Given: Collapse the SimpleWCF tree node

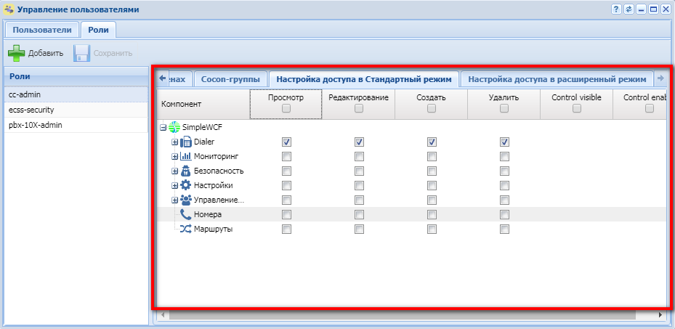Looking at the screenshot, I should coord(163,127).
